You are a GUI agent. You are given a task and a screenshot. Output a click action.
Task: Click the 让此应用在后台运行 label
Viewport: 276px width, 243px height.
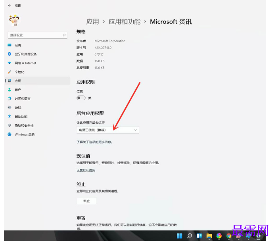coord(90,122)
